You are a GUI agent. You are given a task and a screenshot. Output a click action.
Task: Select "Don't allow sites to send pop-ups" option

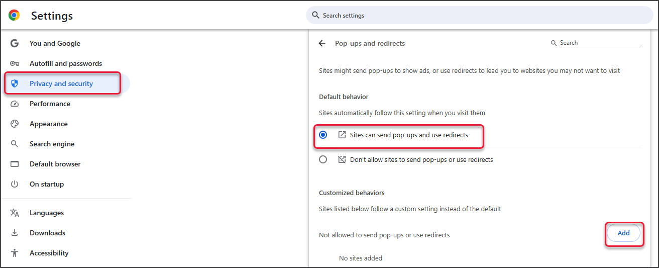[x=323, y=159]
